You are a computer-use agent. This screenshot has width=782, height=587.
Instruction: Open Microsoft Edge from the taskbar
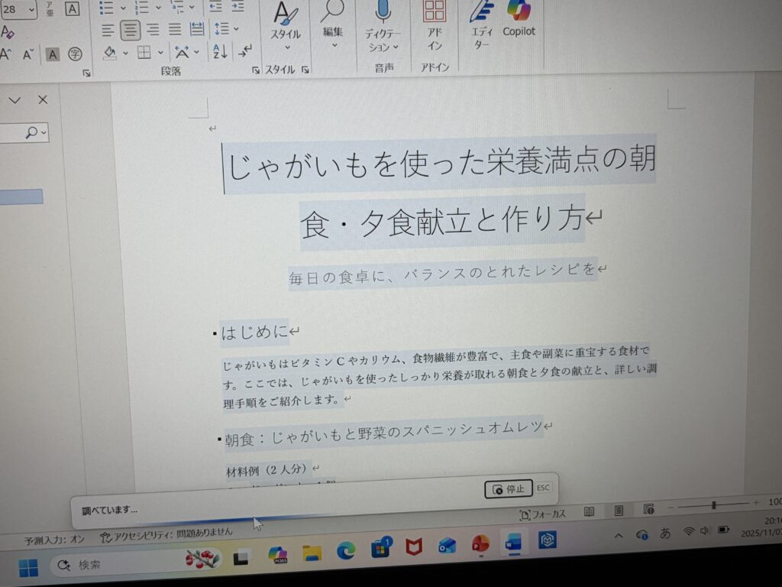[x=346, y=549]
